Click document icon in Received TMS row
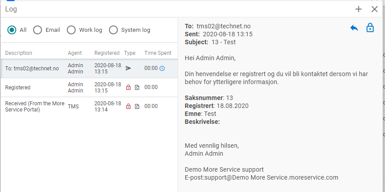Viewport: 385px width, 192px height. pos(137,106)
